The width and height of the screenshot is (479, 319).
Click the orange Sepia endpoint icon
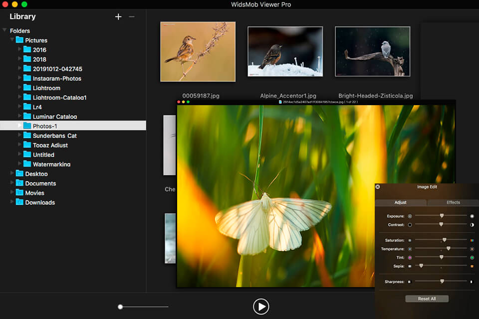(x=472, y=266)
